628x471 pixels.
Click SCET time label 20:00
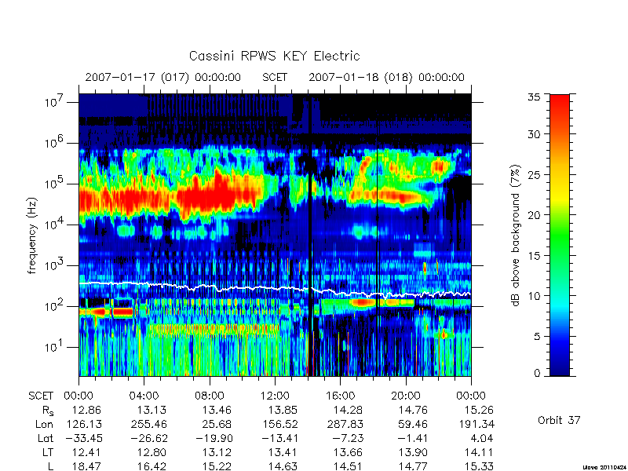pyautogui.click(x=405, y=396)
